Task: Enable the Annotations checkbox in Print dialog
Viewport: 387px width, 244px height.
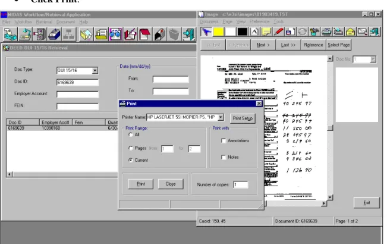Action: pyautogui.click(x=224, y=140)
